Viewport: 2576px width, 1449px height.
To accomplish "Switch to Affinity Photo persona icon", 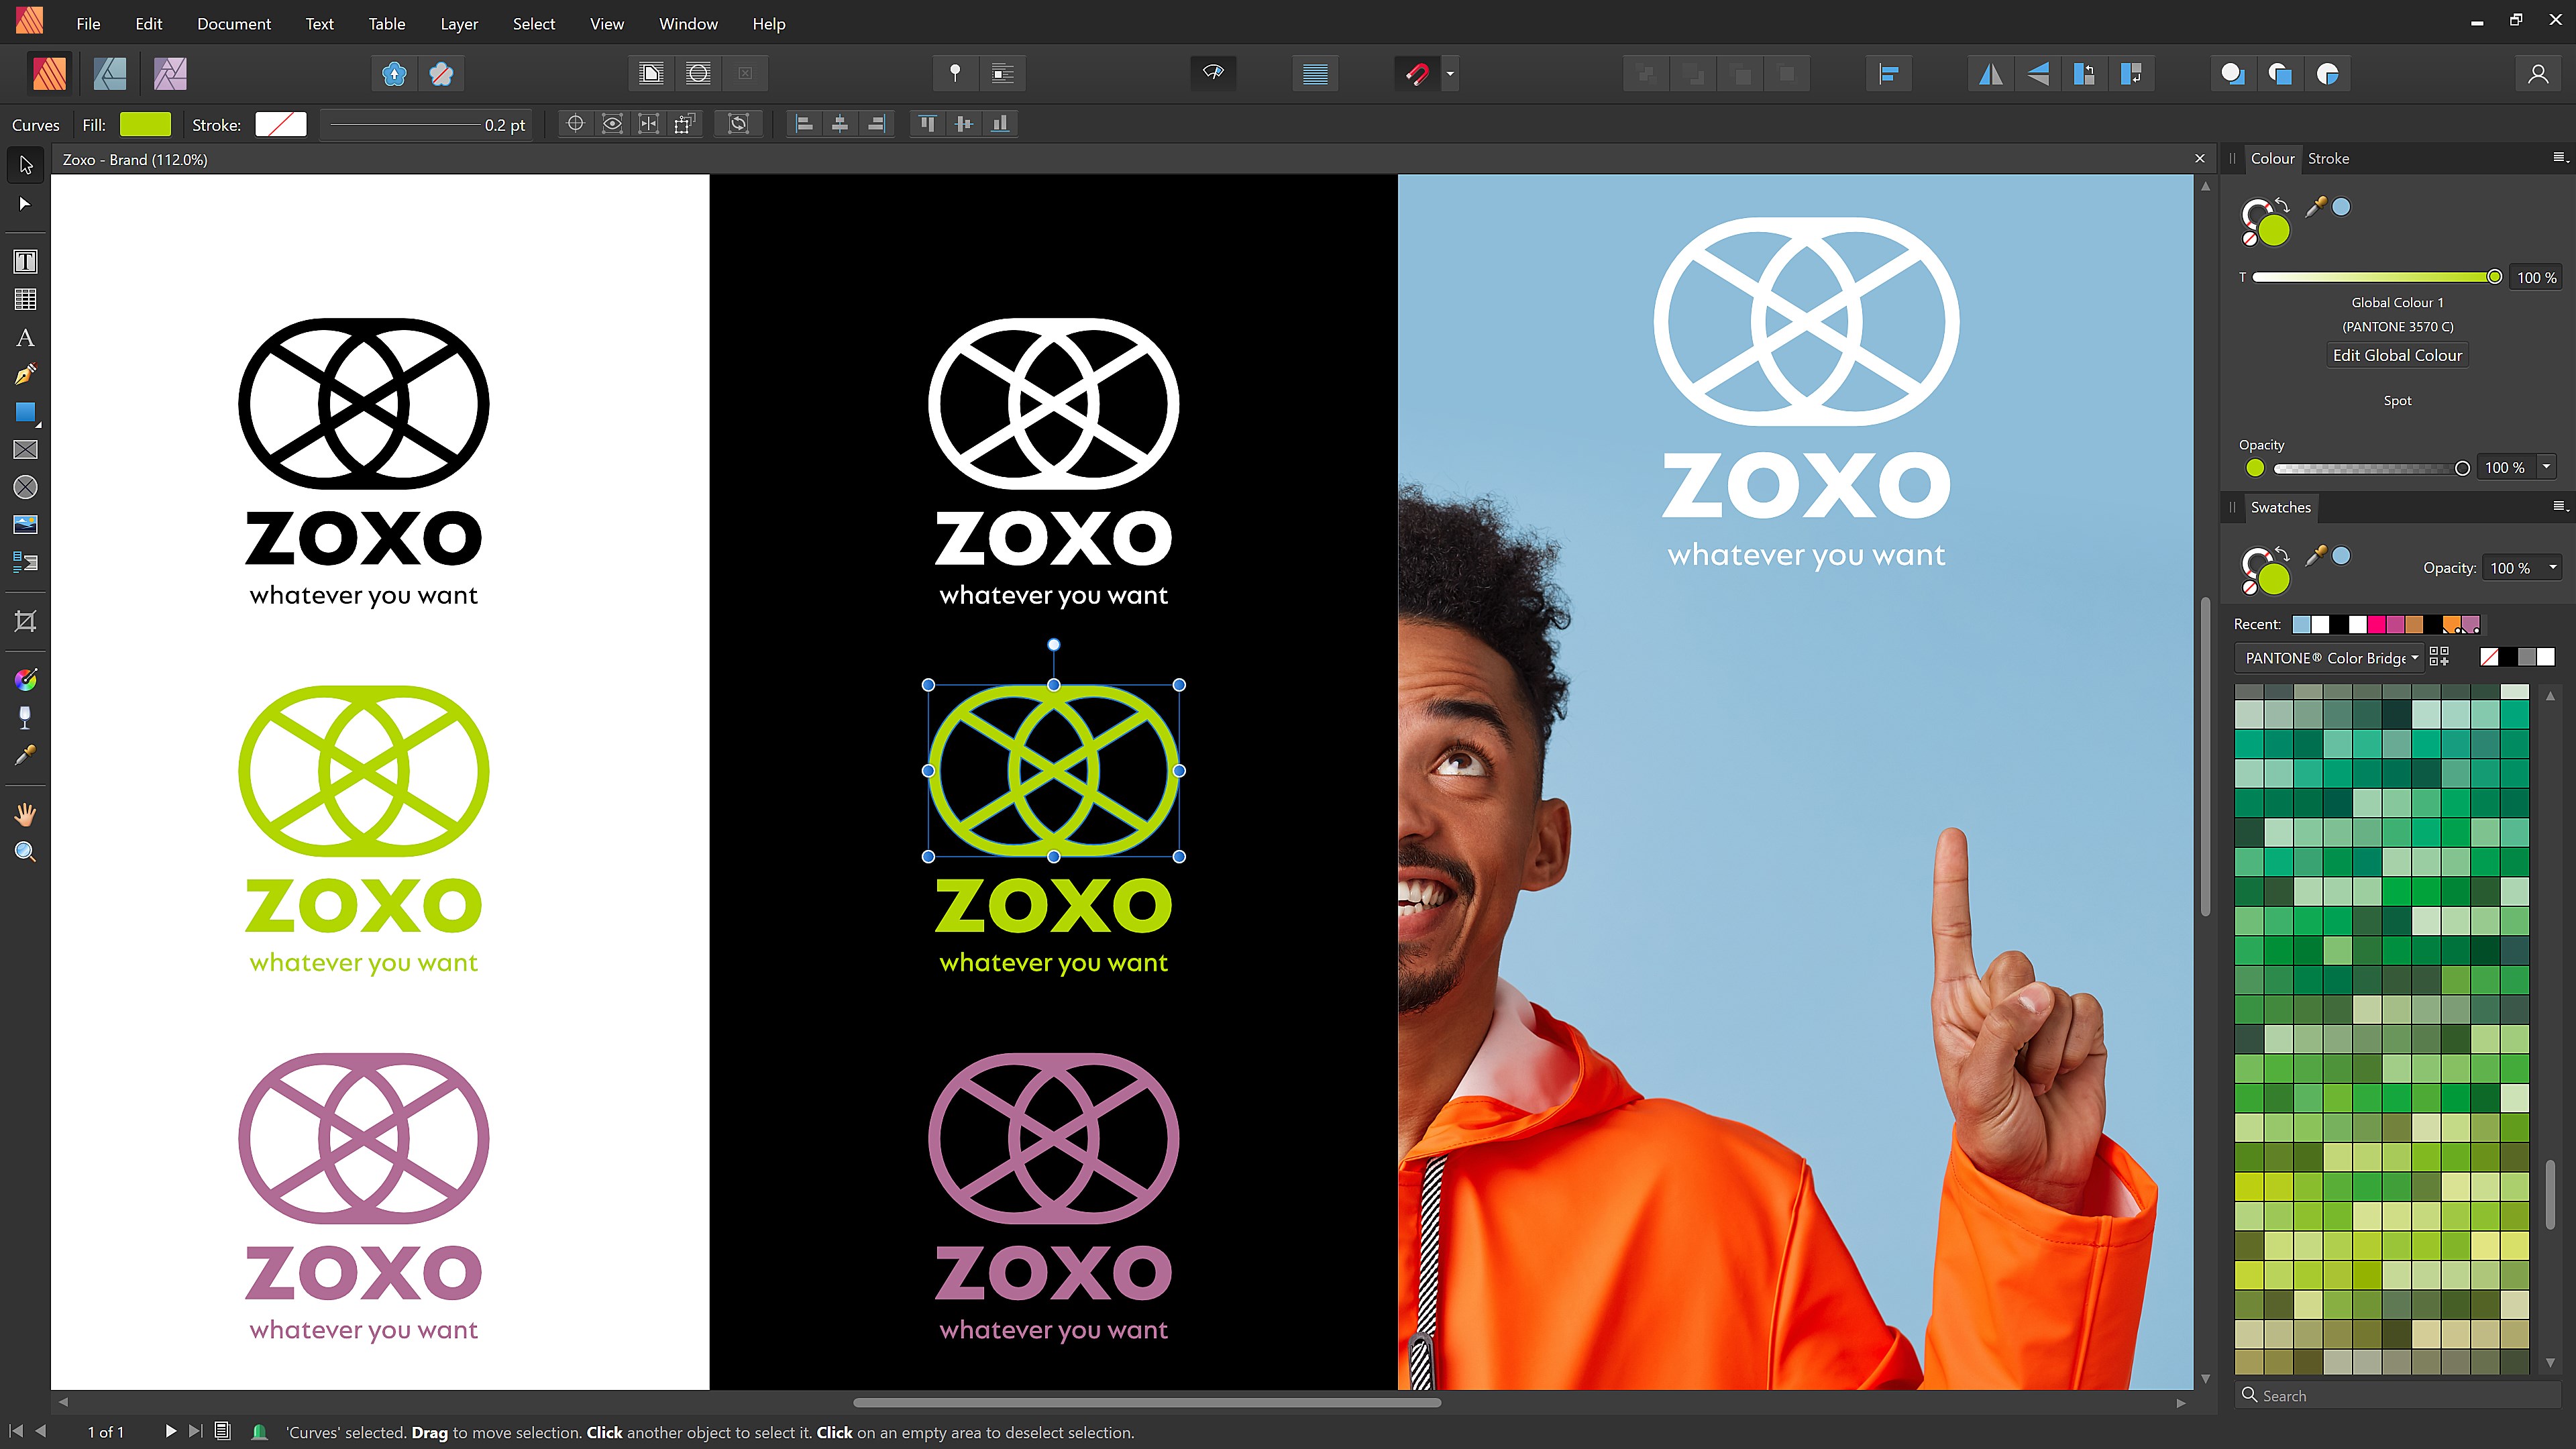I will coord(170,73).
